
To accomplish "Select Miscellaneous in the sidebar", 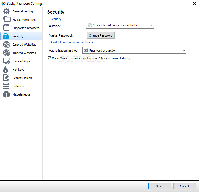I will pos(21,94).
